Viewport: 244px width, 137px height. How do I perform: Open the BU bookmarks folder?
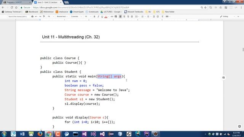point(148,12)
